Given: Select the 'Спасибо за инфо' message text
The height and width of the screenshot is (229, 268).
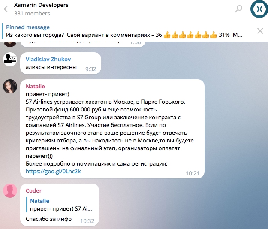Looking at the screenshot, I should 49,219.
